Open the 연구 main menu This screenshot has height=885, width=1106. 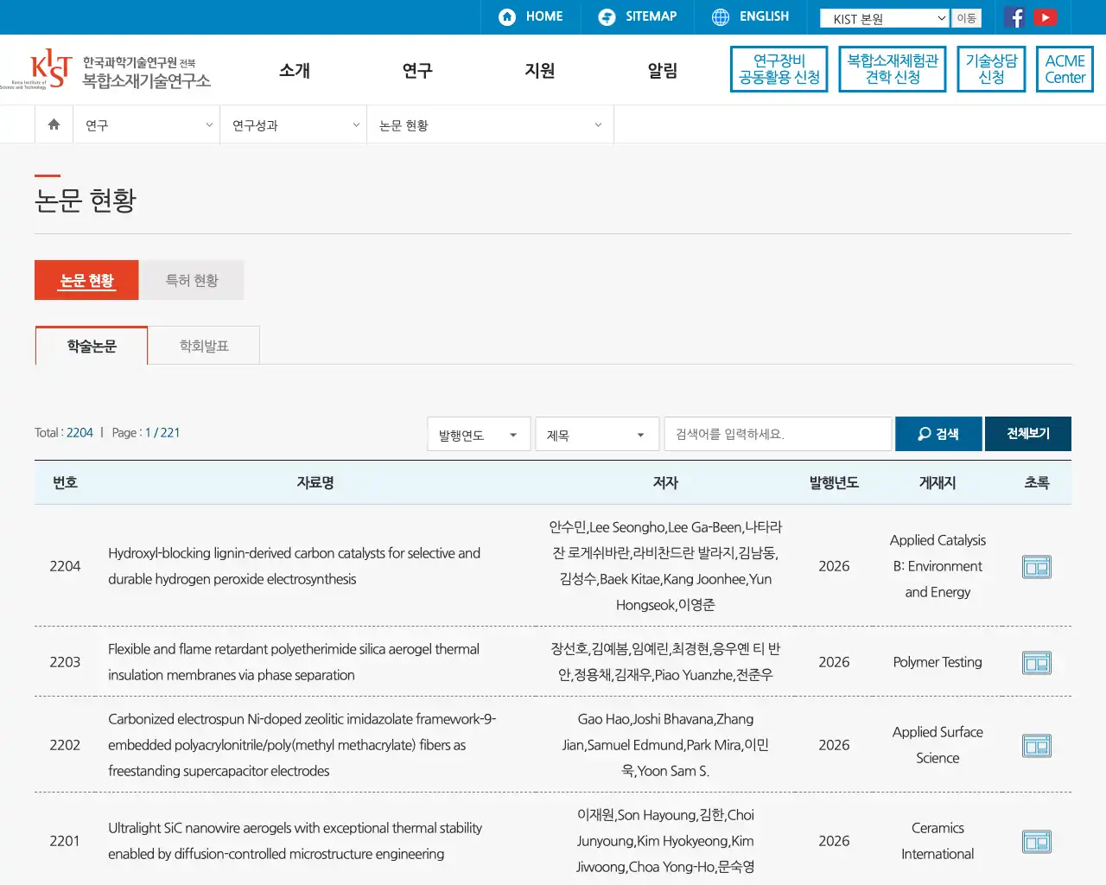[417, 71]
